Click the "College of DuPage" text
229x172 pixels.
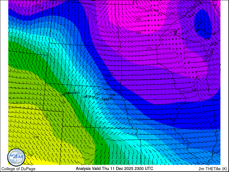18,169
